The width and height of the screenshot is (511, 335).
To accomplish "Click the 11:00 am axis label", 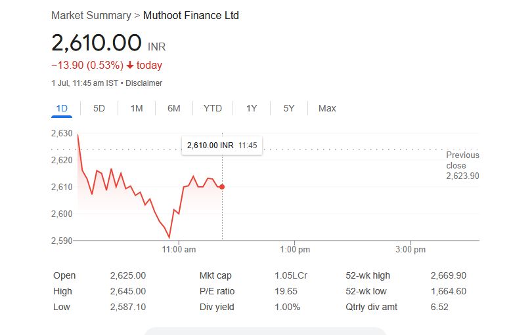I will (179, 250).
